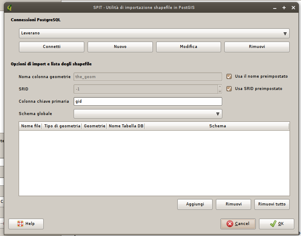
Task: Add a shapefile with Aggiungi
Action: [x=195, y=204]
